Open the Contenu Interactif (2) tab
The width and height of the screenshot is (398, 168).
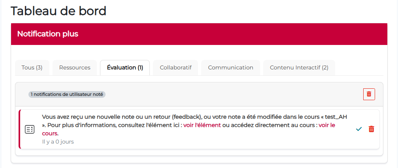pyautogui.click(x=299, y=67)
